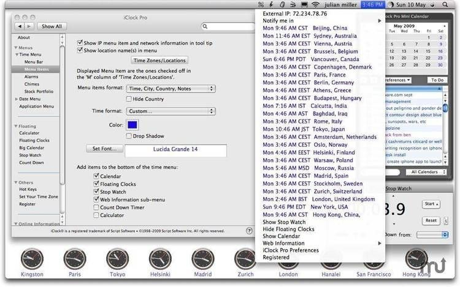The height and width of the screenshot is (287, 460).
Task: Choose Hide Floating Clocks menu item
Action: [x=320, y=229]
